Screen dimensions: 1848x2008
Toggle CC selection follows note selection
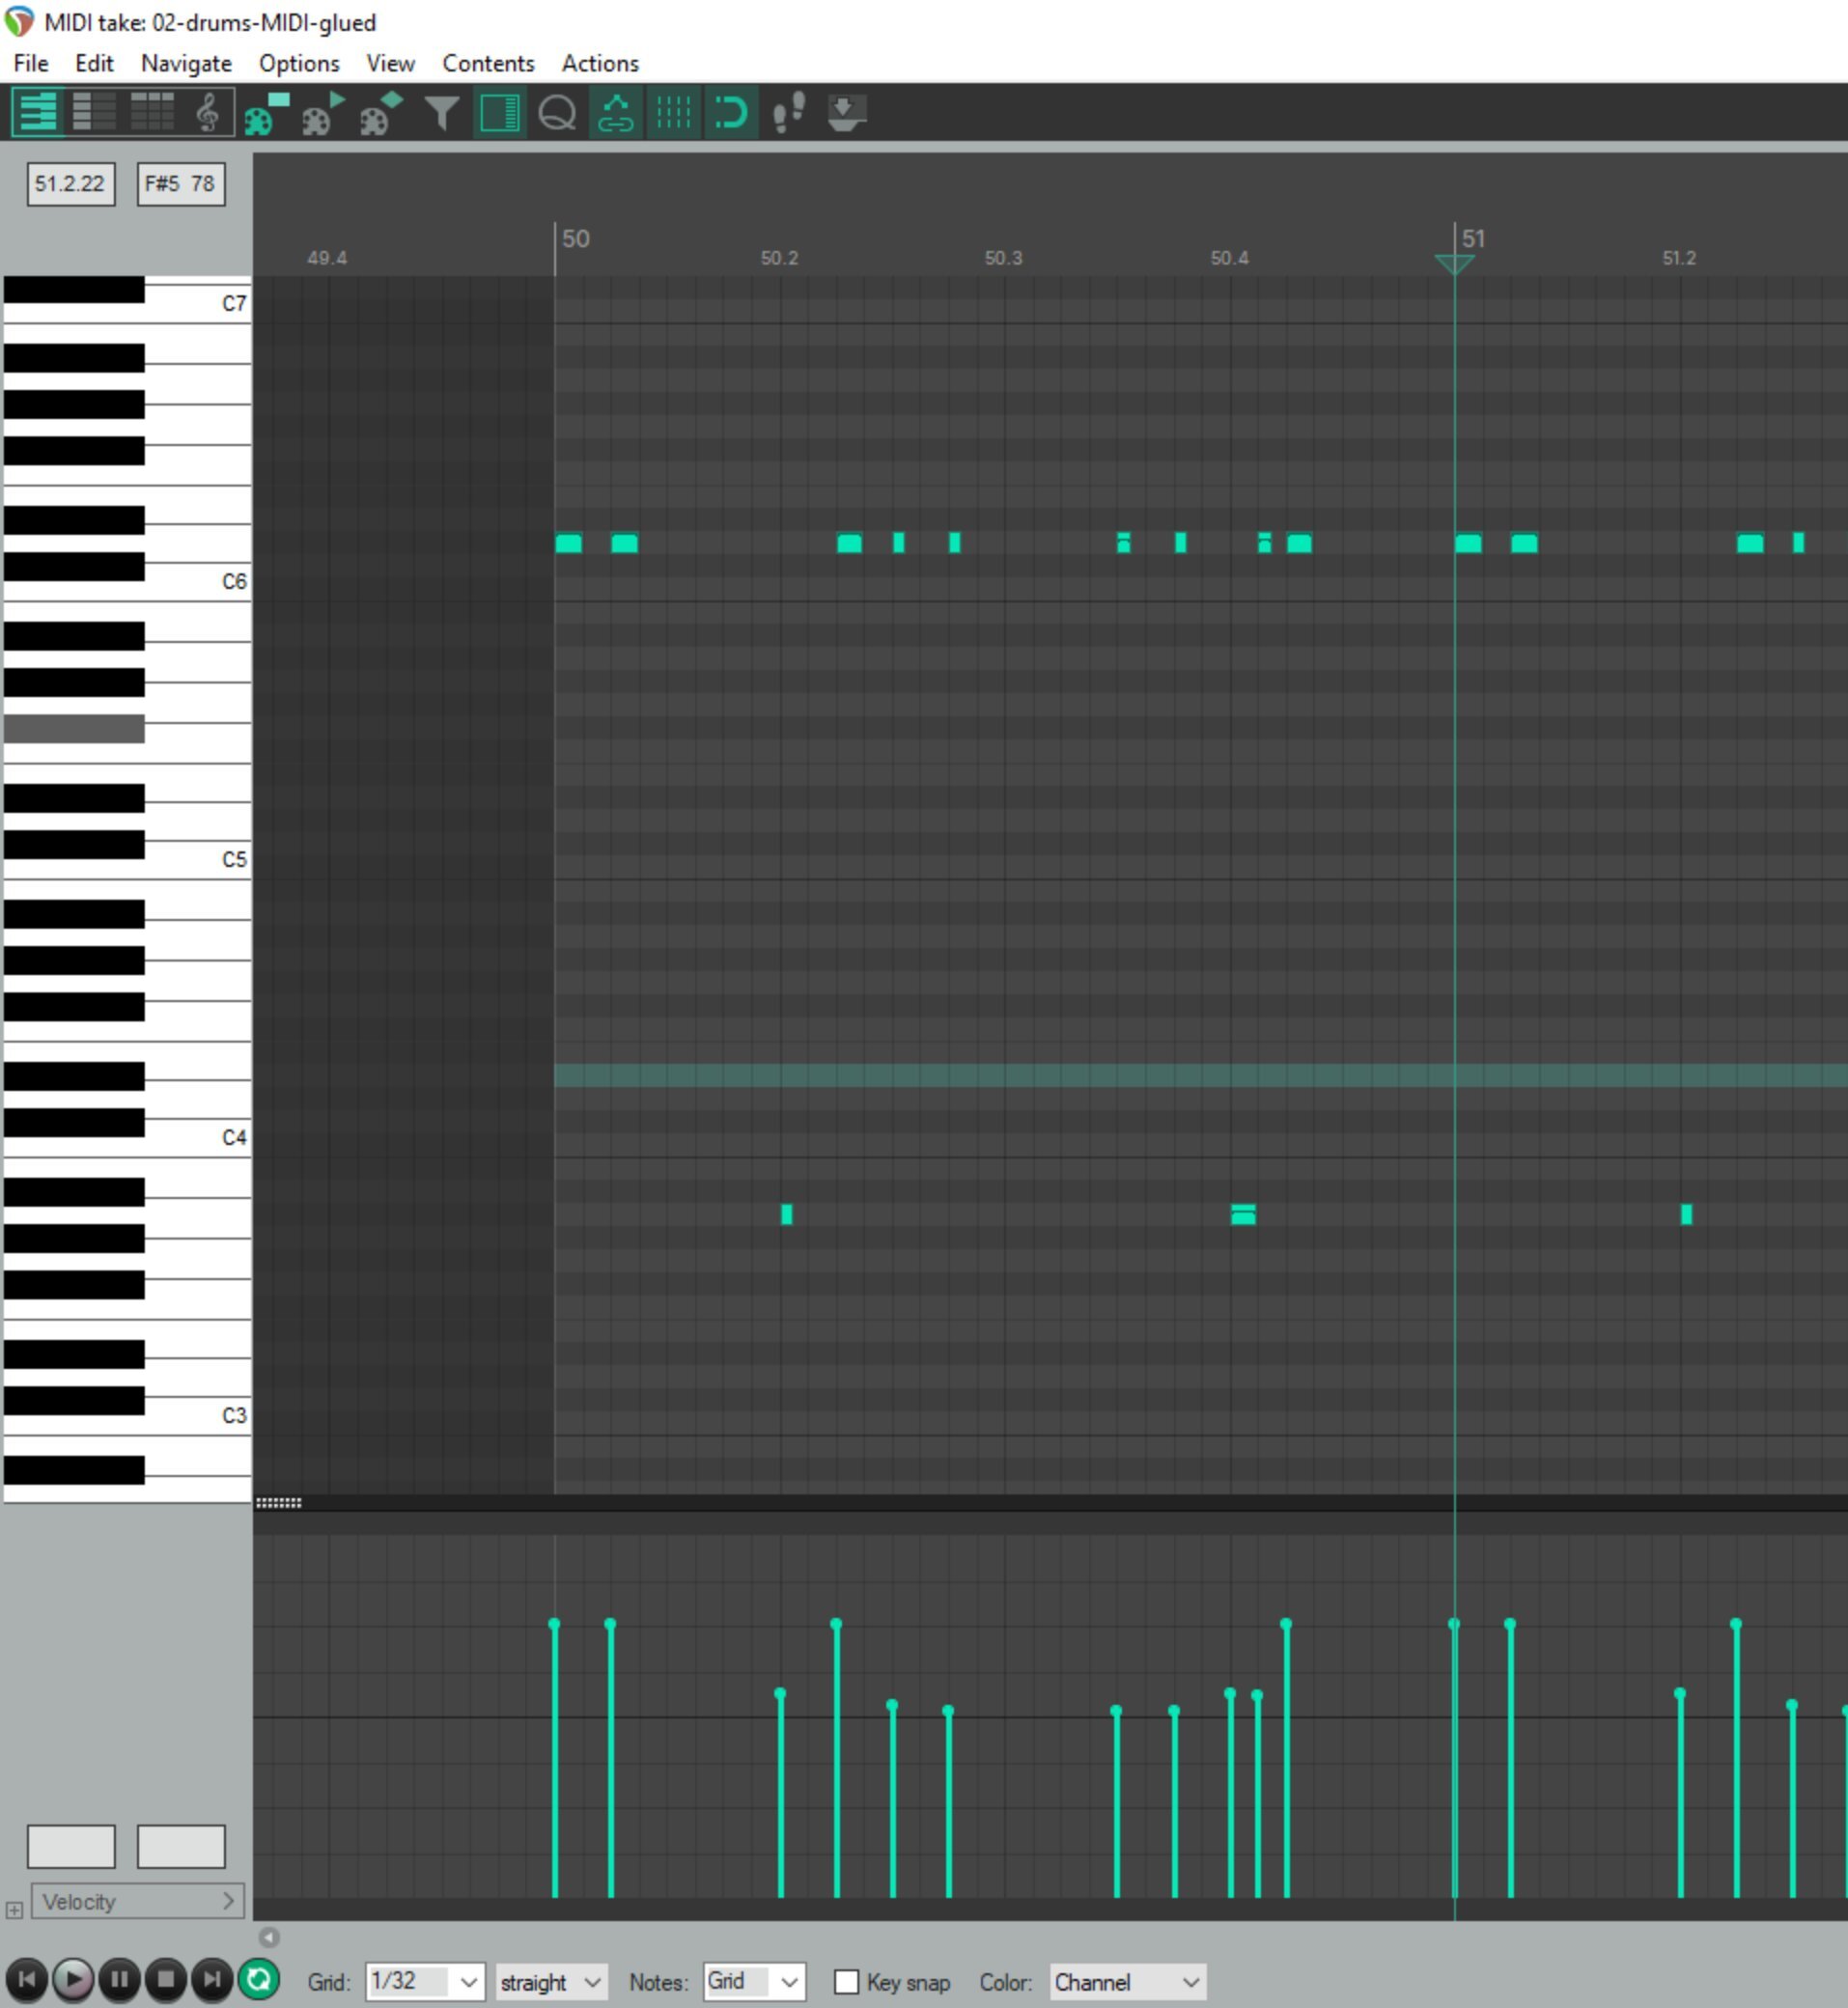(x=615, y=112)
